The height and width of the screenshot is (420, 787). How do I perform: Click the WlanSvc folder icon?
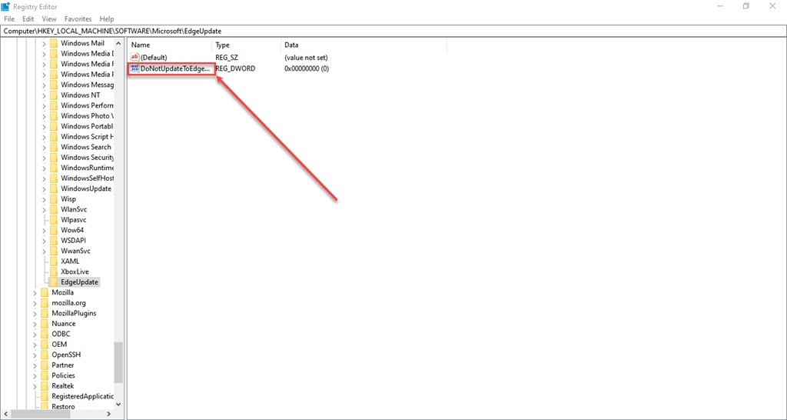[x=54, y=209]
